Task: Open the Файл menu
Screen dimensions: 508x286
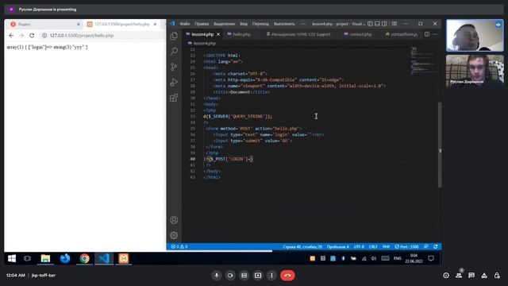Action: coord(185,24)
